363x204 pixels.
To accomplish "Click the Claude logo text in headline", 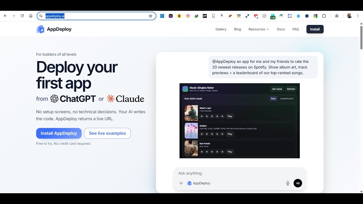I will [x=125, y=99].
